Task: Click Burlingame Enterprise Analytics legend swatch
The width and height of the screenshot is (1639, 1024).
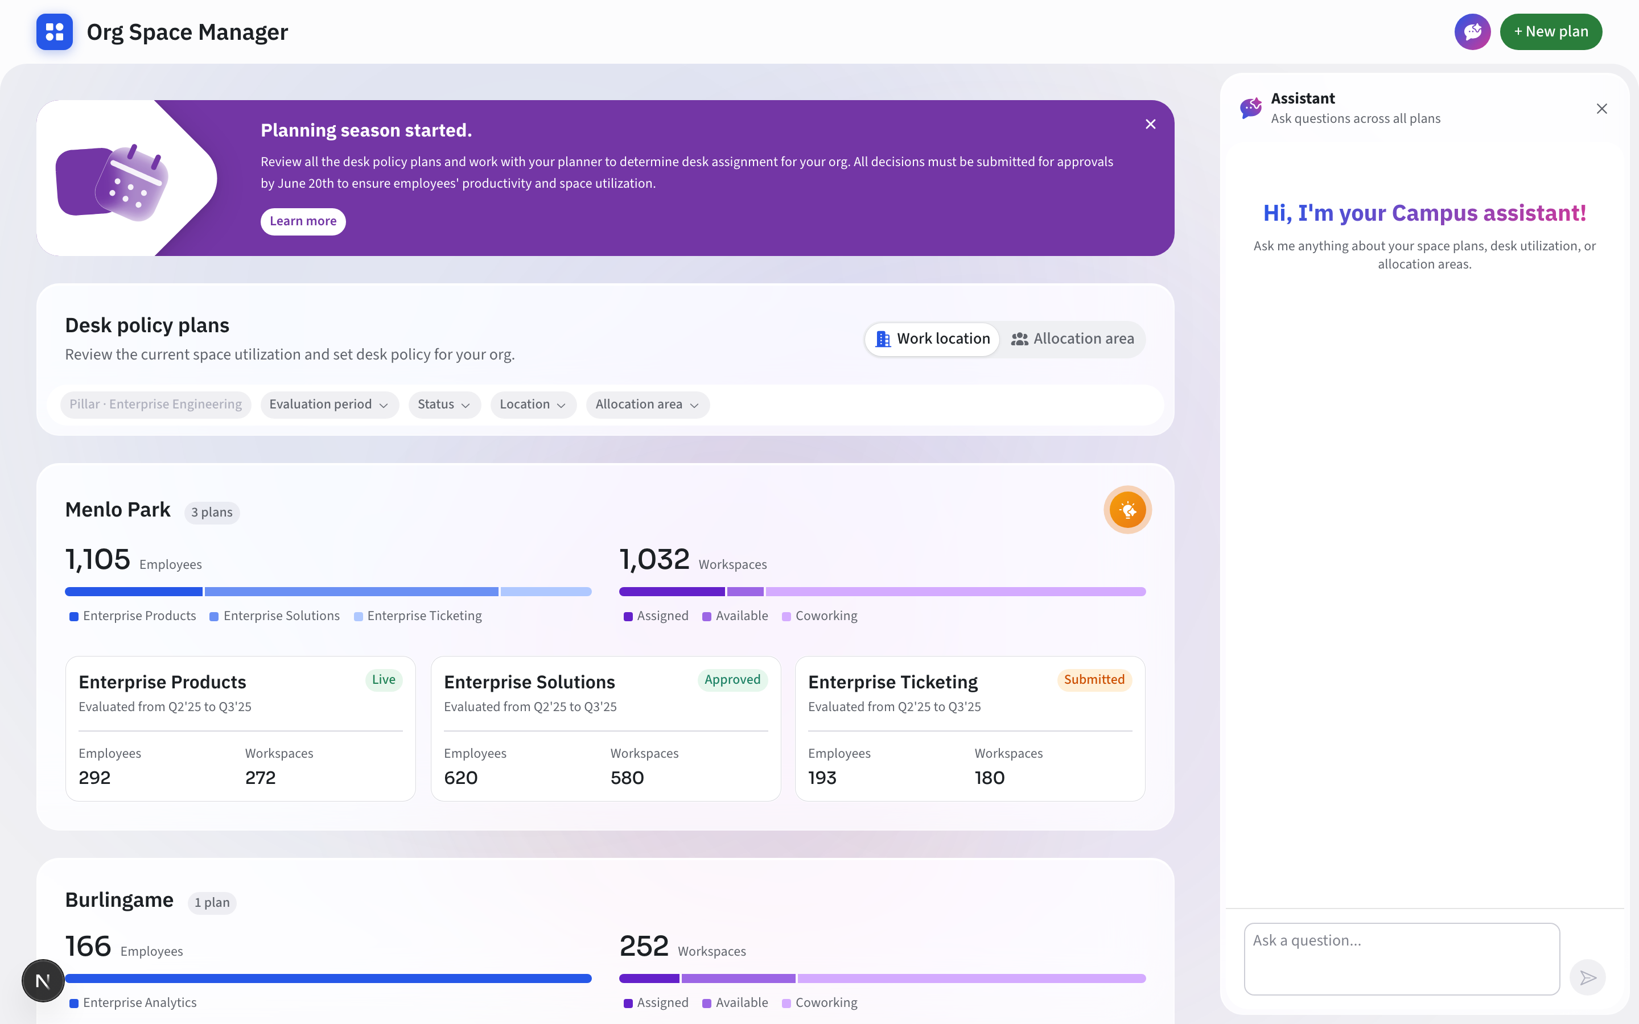Action: click(x=74, y=1003)
